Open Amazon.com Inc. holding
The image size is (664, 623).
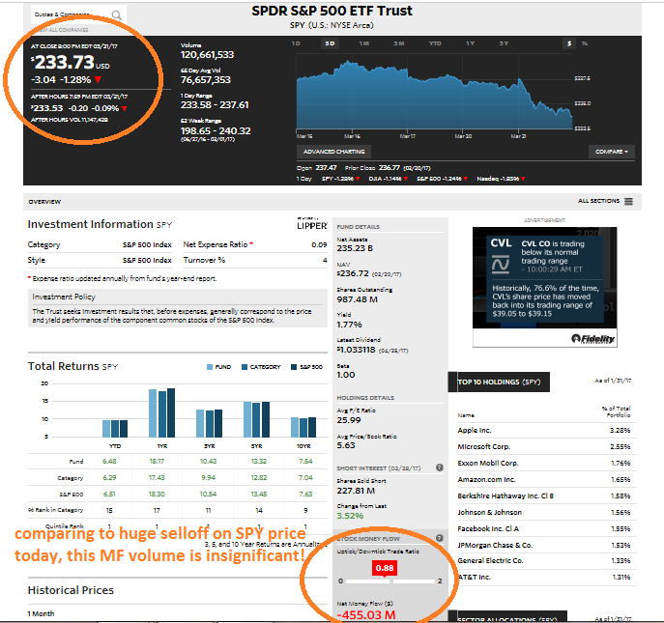point(486,479)
